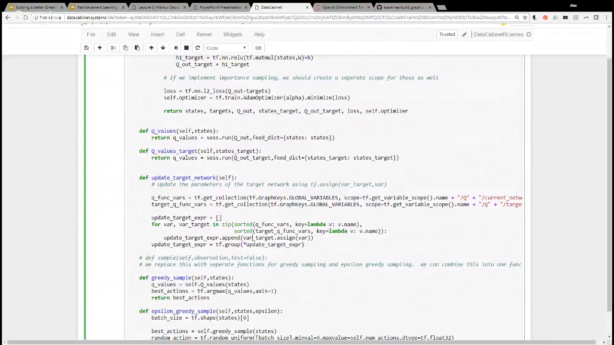Open the View menu

pyautogui.click(x=133, y=34)
